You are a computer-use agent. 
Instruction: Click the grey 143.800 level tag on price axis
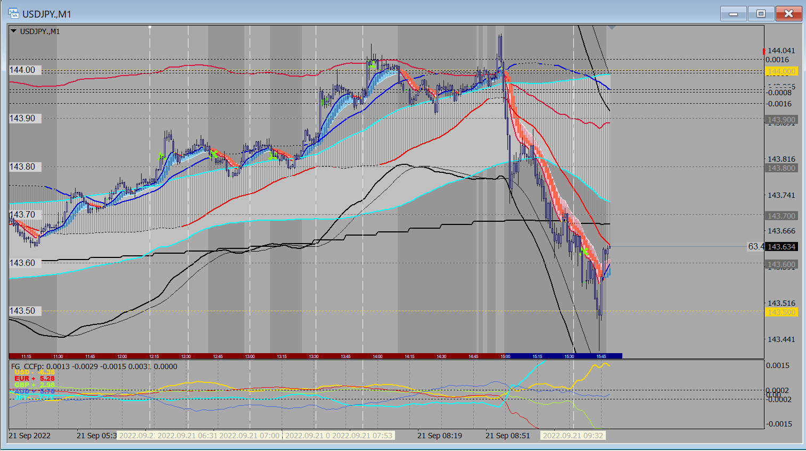click(782, 168)
